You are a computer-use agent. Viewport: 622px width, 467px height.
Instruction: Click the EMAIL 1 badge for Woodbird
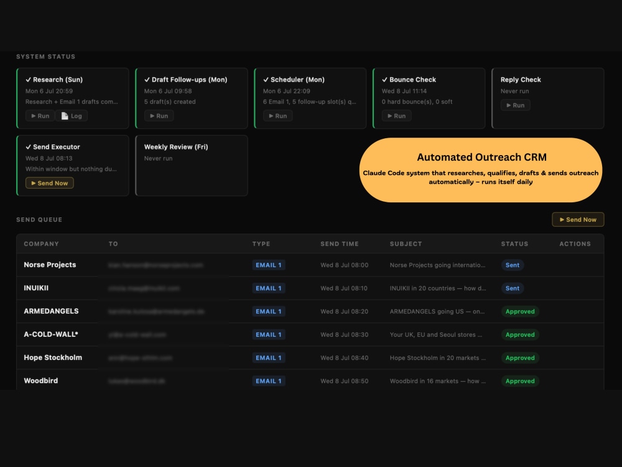tap(269, 381)
